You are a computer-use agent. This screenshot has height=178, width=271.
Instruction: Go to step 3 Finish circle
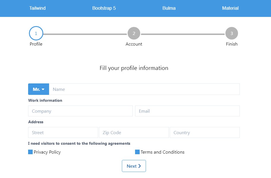coord(231,34)
